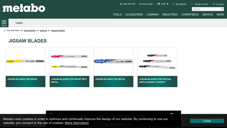227x128 pixels.
Task: Open the Contact link
Action: (220, 4)
